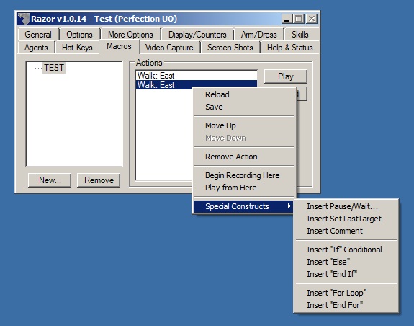Go to the Screen Shots tab
414x326 pixels.
(x=230, y=48)
